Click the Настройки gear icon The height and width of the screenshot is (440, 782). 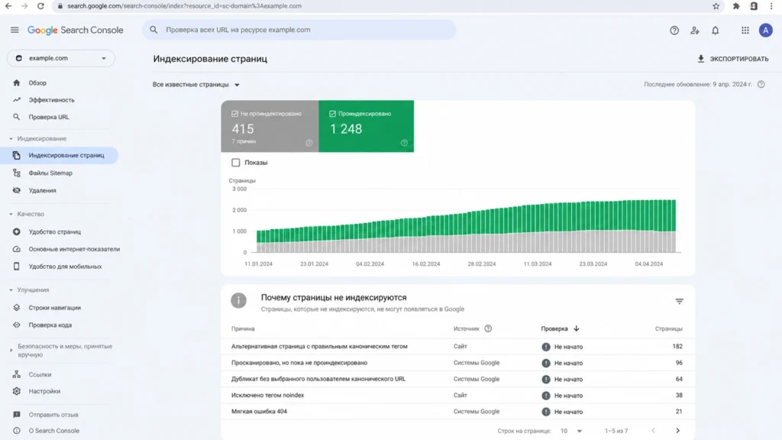click(17, 391)
